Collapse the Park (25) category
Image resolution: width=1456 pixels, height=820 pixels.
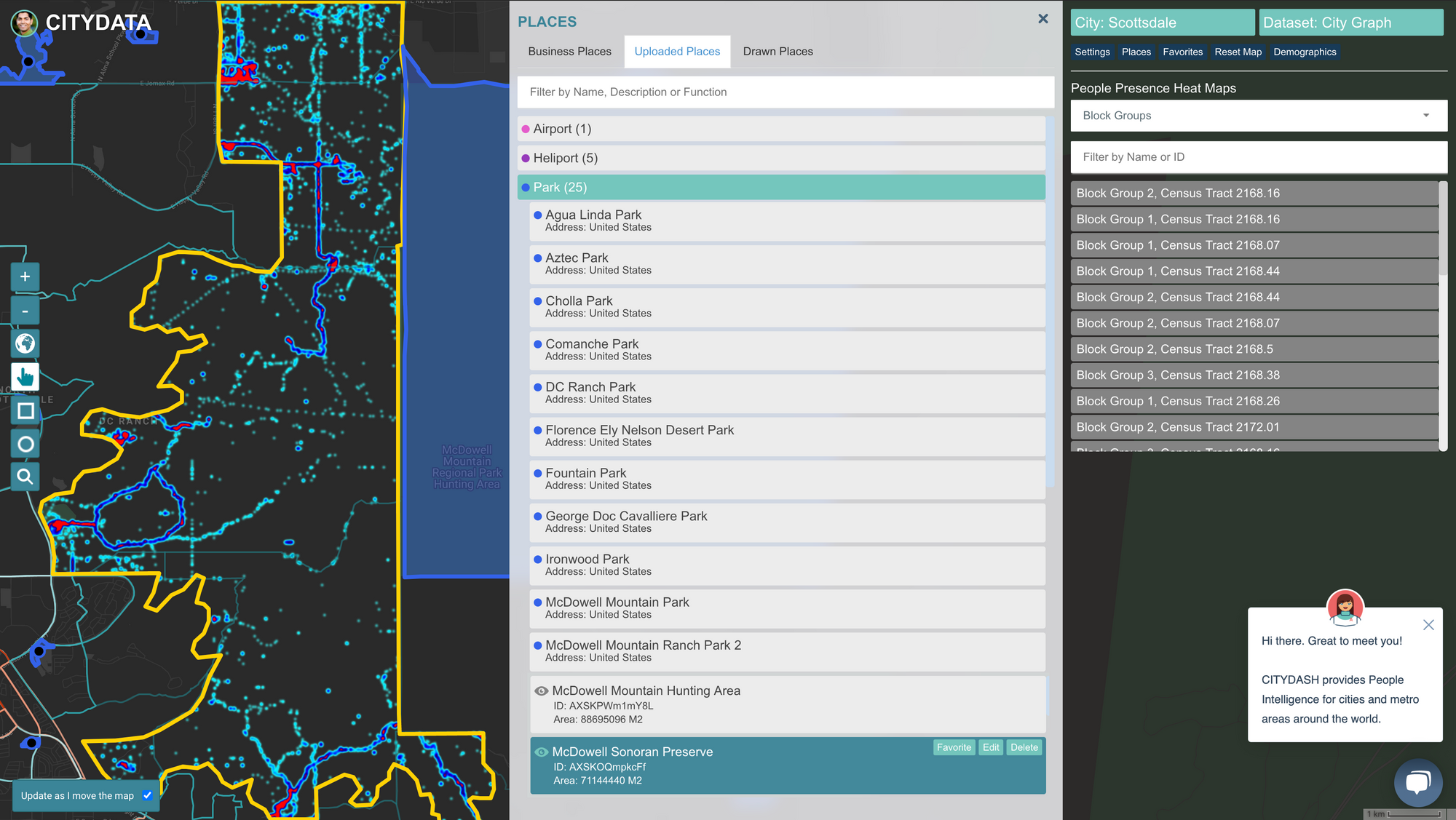tap(559, 187)
